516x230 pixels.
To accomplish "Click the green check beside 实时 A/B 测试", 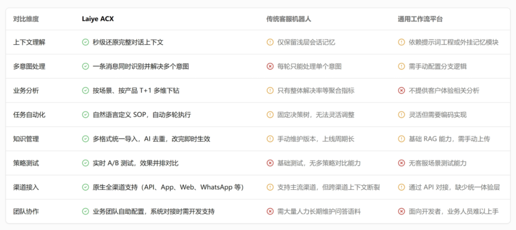I will tap(85, 163).
